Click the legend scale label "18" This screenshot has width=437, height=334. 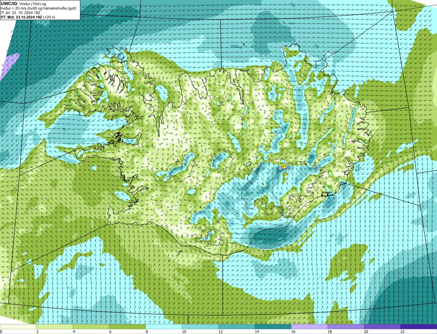pos(330,332)
